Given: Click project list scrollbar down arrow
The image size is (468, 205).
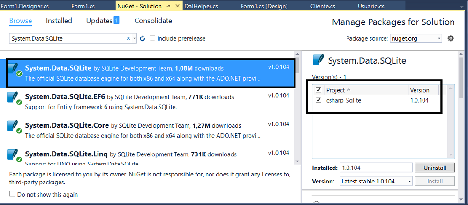Looking at the screenshot, I should (x=451, y=154).
